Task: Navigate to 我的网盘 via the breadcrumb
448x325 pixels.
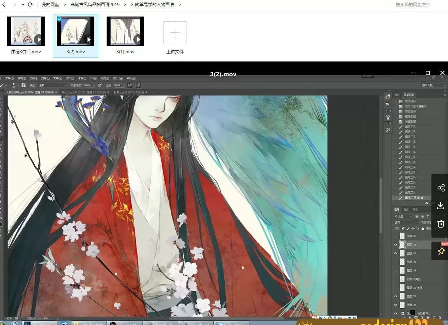Action: click(x=50, y=5)
